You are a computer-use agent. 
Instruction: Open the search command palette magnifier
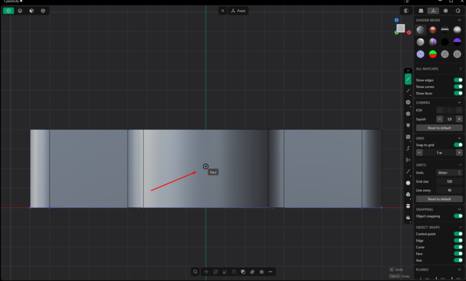(195, 272)
